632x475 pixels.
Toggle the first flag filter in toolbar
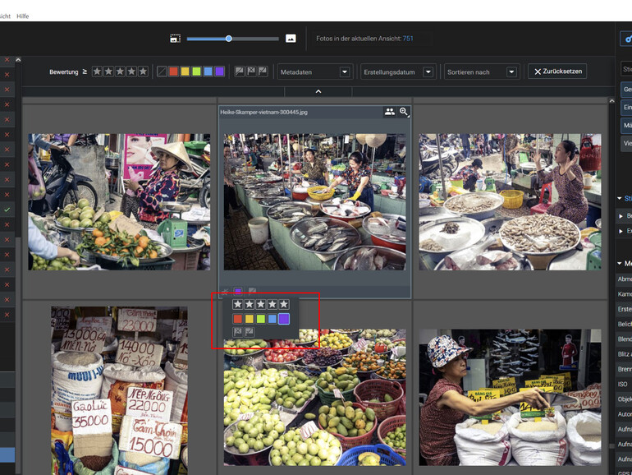coord(240,71)
